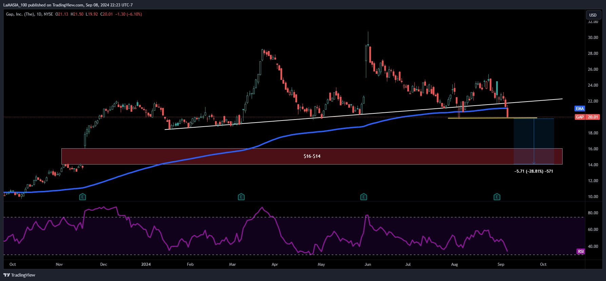Click the red GAP 20.01 price label
This screenshot has width=606, height=281.
click(x=587, y=117)
